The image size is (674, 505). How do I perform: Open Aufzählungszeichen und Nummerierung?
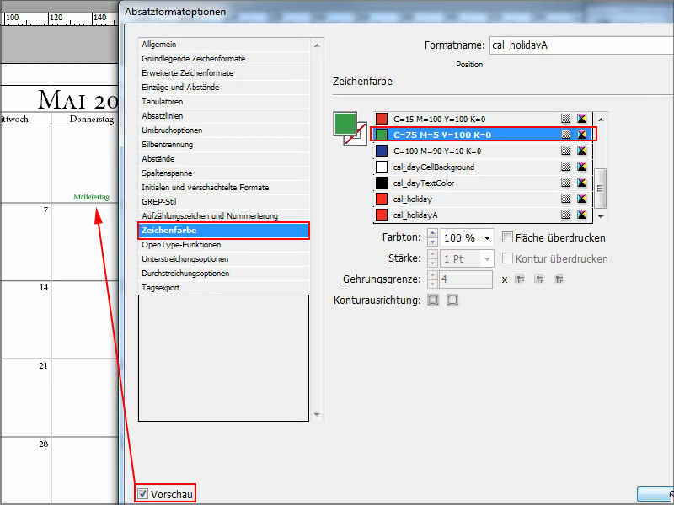tap(223, 216)
